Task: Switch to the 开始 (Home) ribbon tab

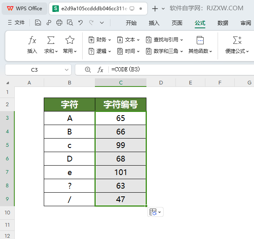Action: click(131, 23)
